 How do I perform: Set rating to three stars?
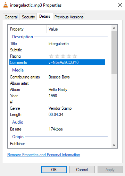(63, 56)
